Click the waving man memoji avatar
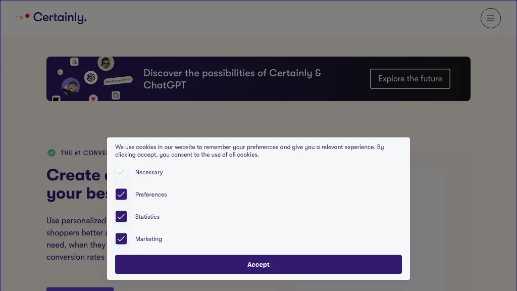Screen dimensions: 517x291 pyautogui.click(x=71, y=87)
